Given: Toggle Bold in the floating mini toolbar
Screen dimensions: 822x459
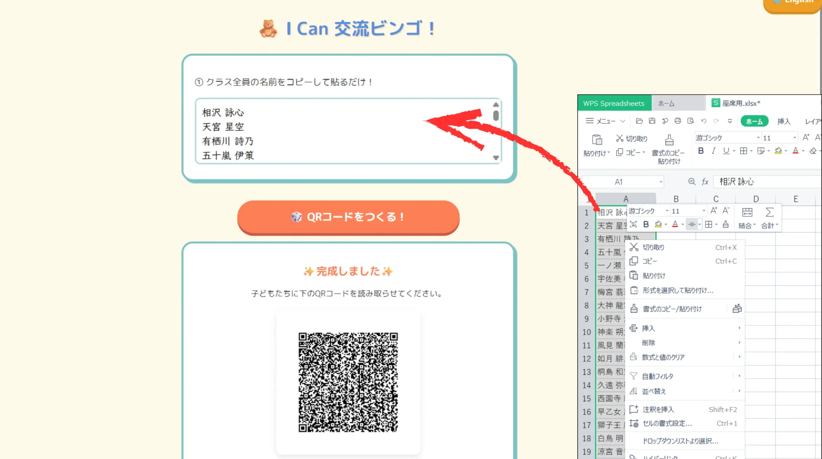Looking at the screenshot, I should click(646, 224).
